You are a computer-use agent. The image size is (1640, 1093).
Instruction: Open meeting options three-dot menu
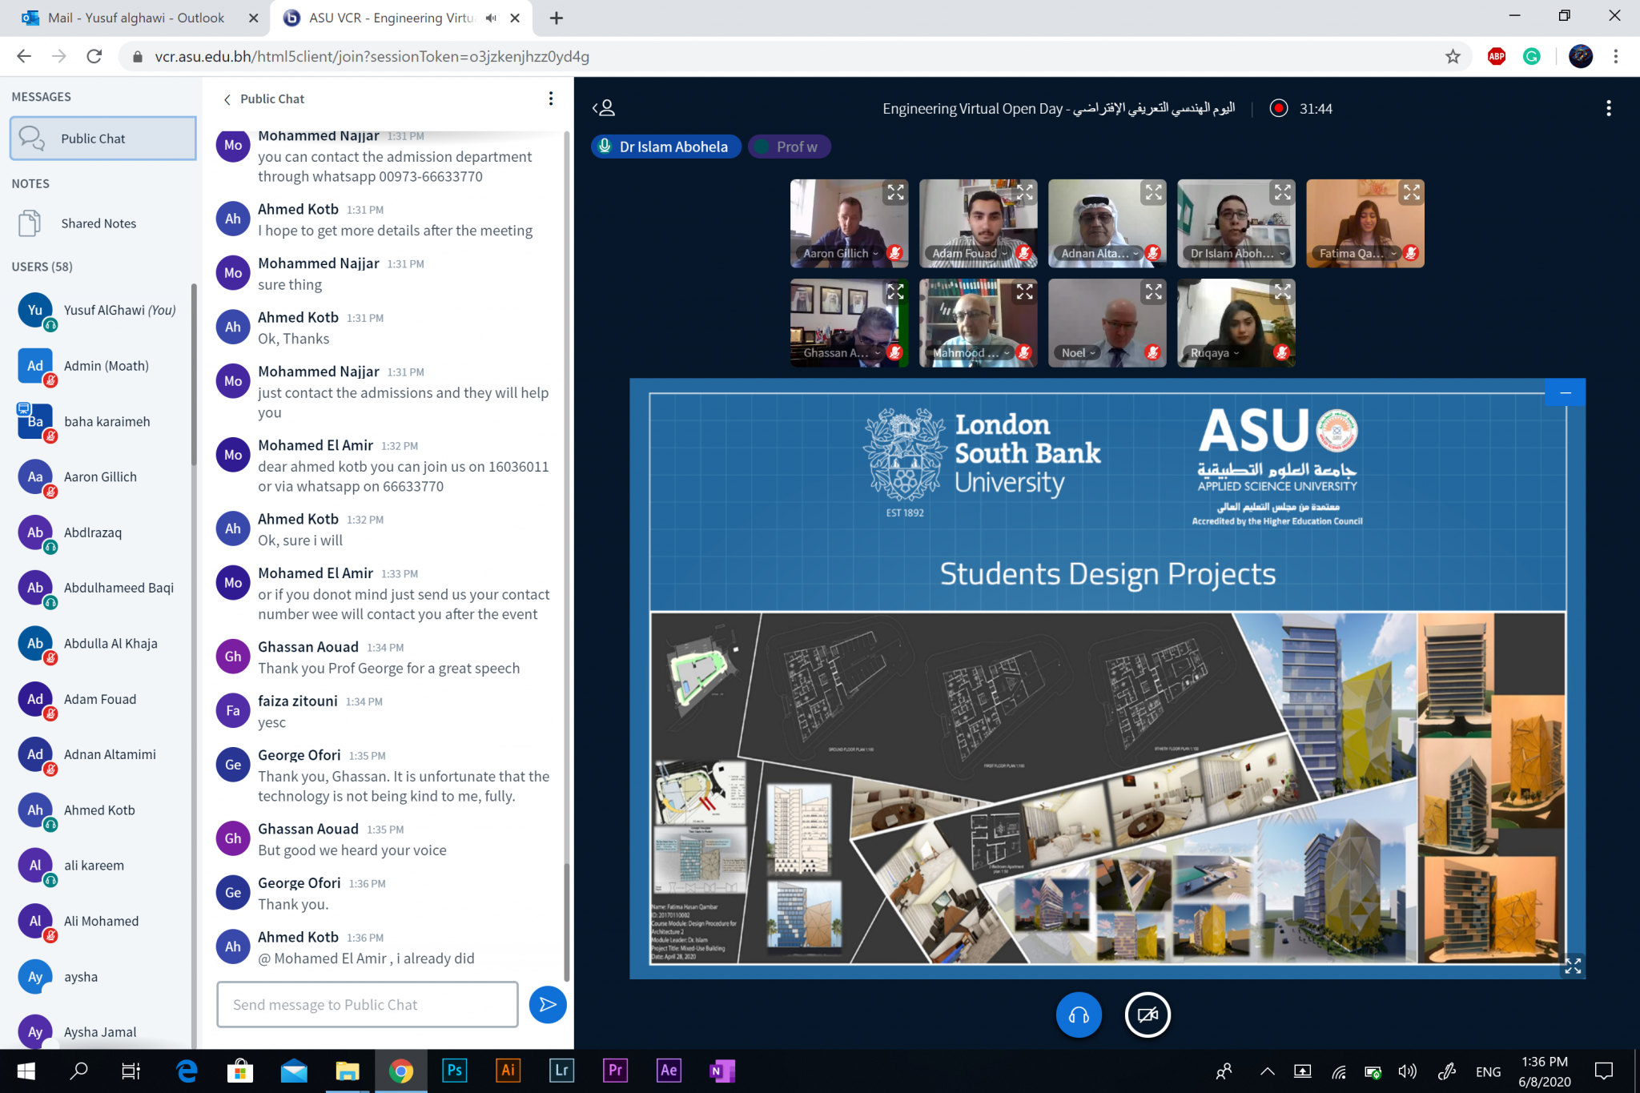coord(1608,108)
